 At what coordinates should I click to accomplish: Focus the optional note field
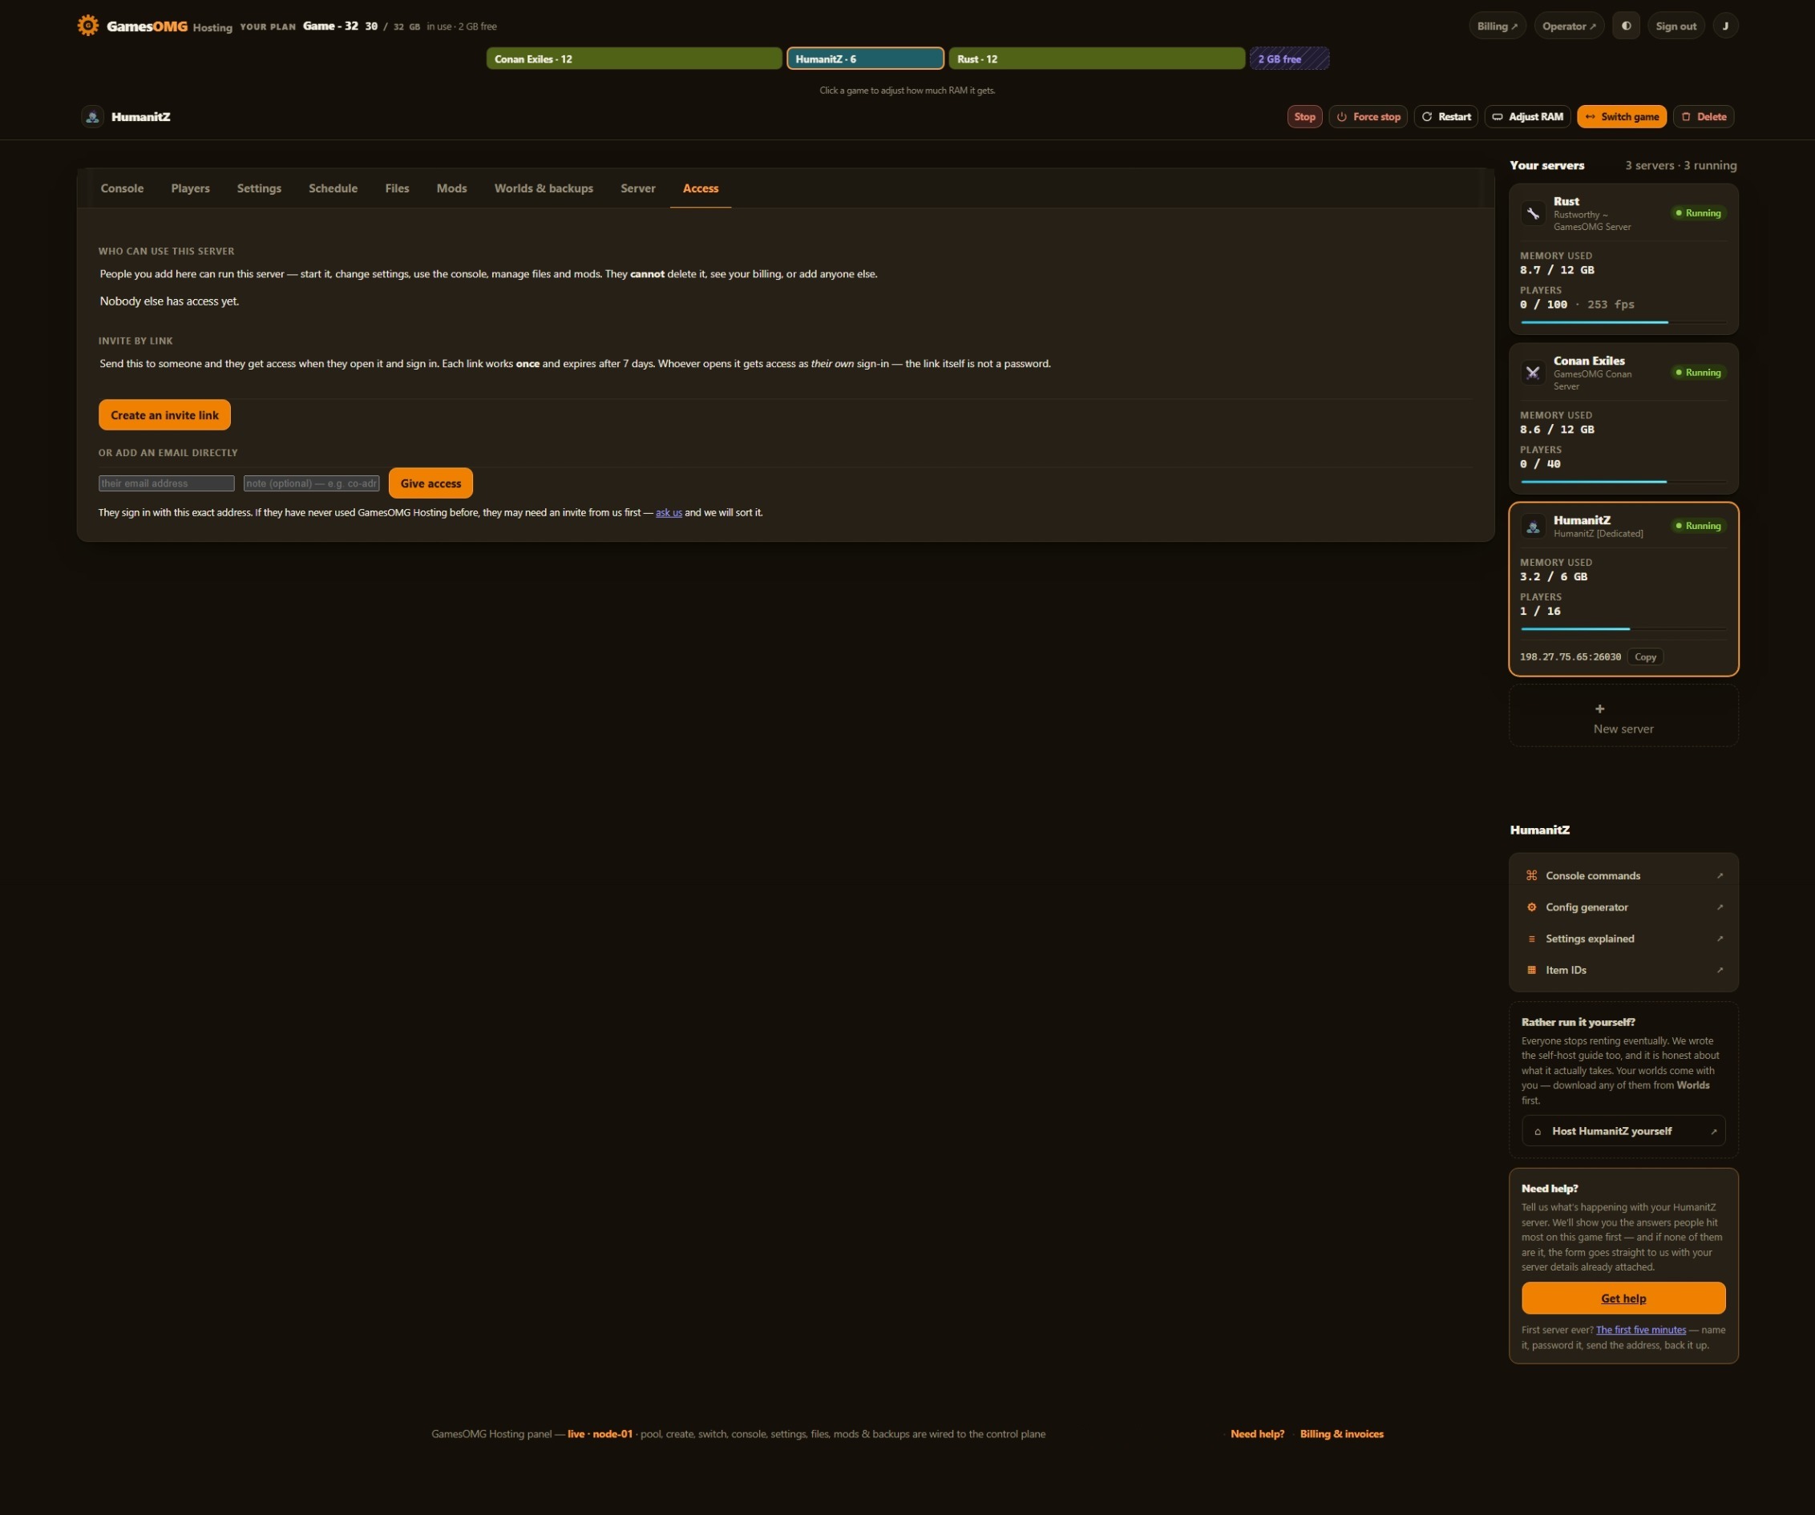[x=311, y=483]
